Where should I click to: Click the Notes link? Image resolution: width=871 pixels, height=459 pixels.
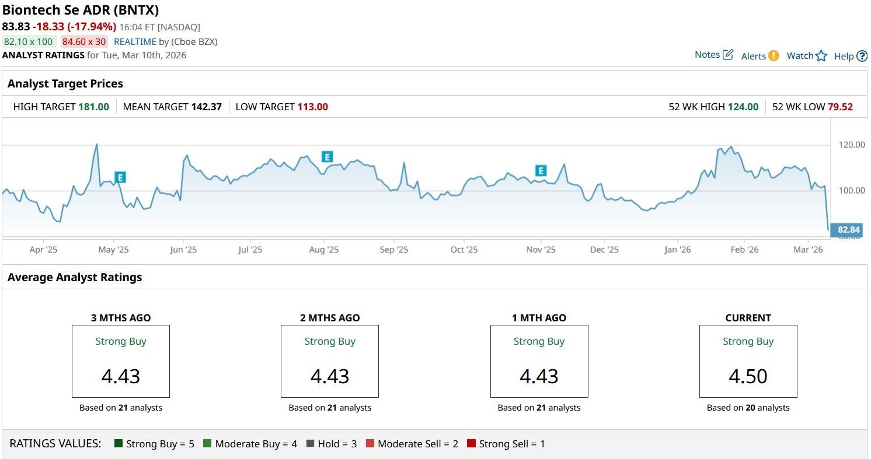tap(707, 55)
